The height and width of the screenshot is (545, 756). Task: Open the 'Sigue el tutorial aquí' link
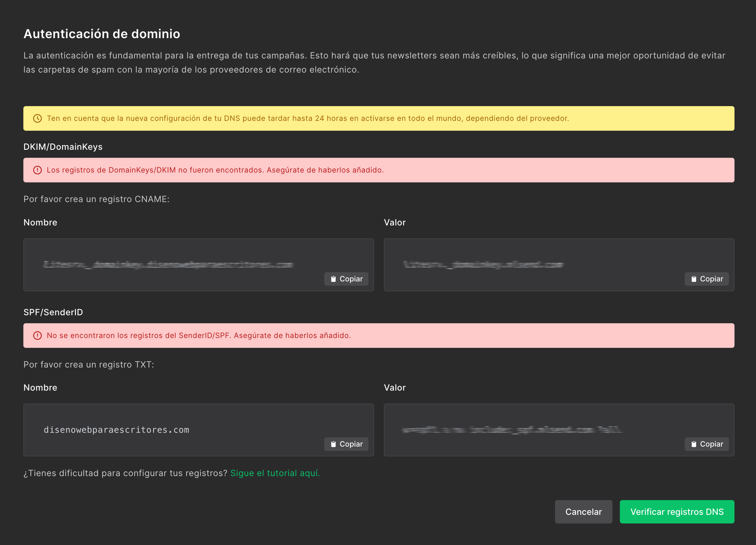tap(275, 473)
